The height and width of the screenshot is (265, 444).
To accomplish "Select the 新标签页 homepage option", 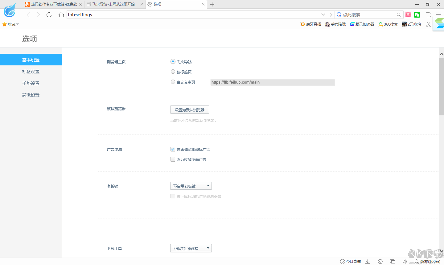I will [x=173, y=72].
